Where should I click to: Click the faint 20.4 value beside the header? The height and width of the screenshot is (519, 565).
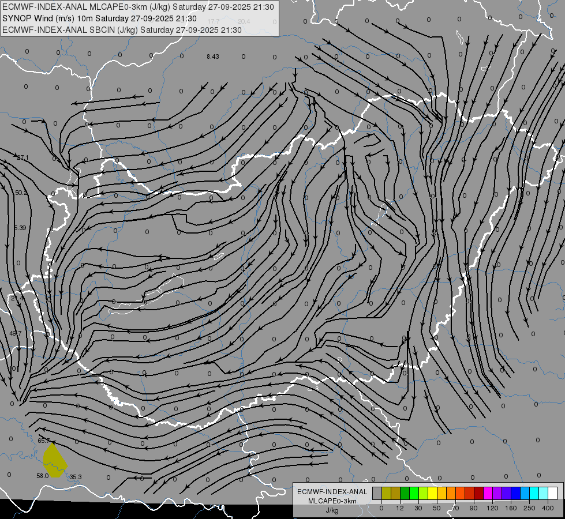[244, 21]
